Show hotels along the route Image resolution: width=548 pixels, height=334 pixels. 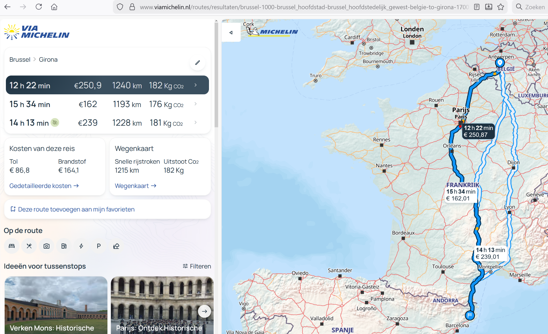tap(12, 246)
